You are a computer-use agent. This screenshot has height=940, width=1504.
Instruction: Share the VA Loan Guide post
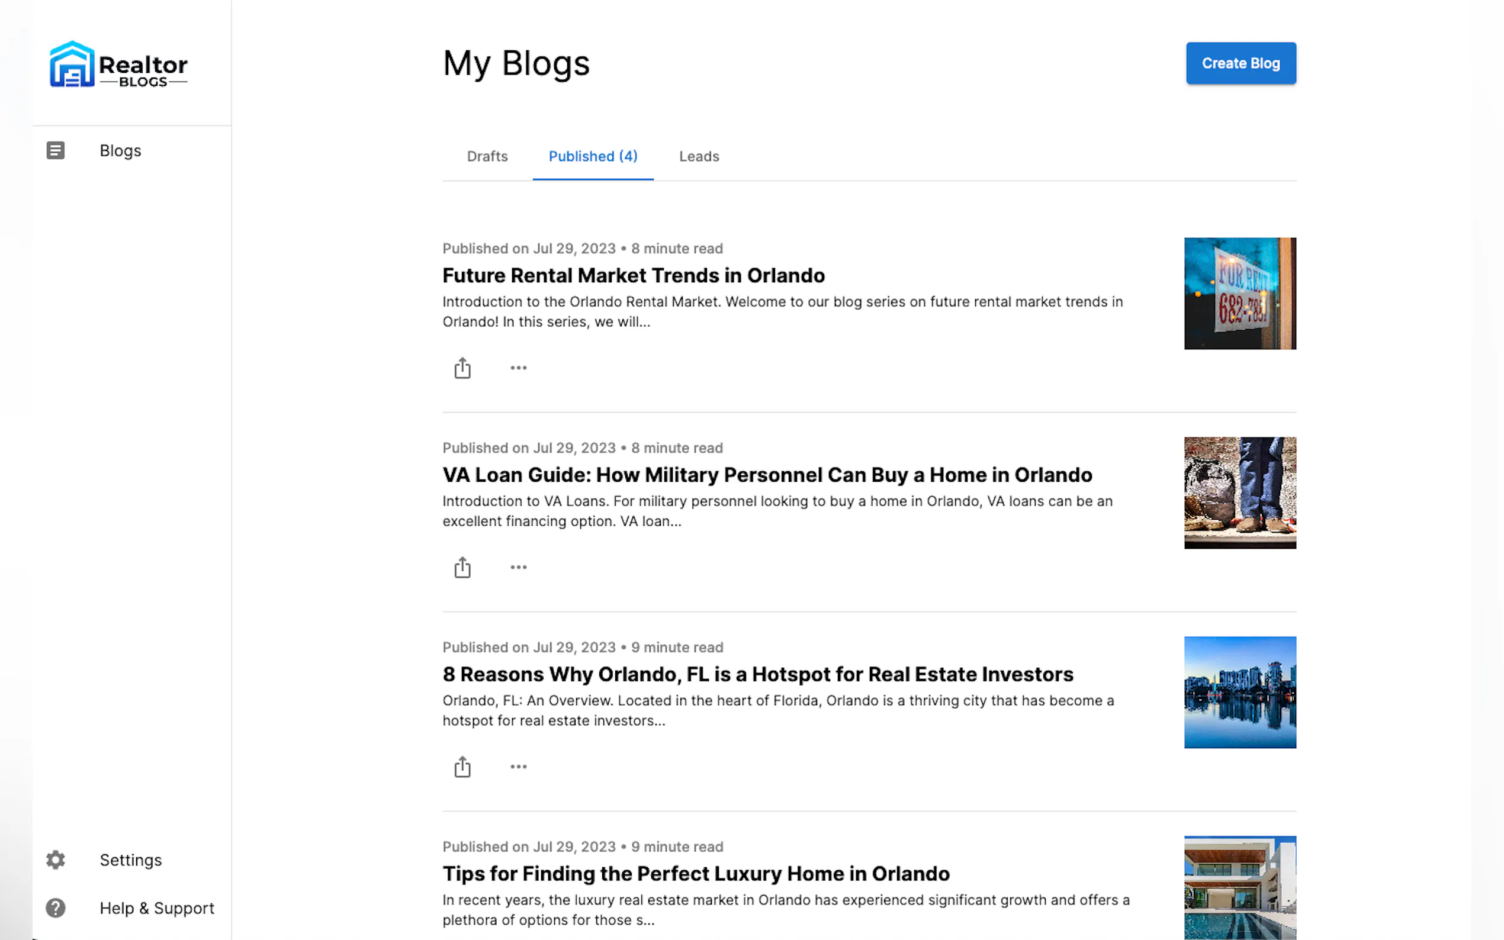tap(462, 567)
